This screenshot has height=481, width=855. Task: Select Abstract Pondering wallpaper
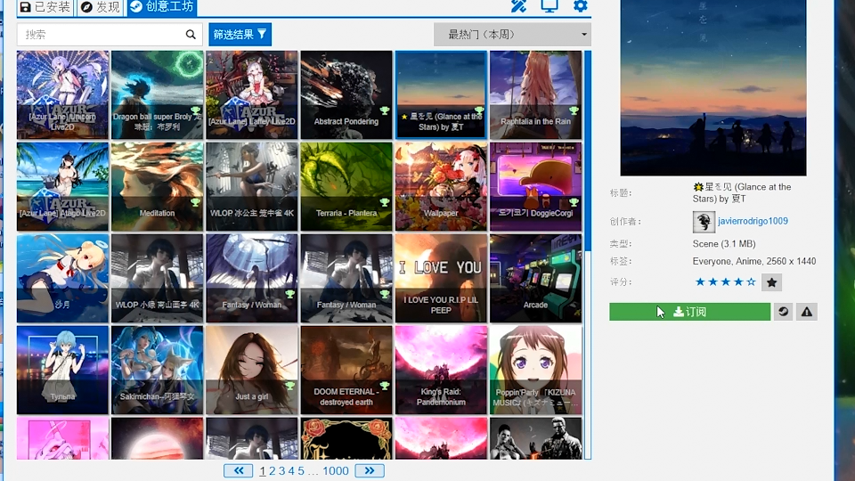pyautogui.click(x=346, y=95)
